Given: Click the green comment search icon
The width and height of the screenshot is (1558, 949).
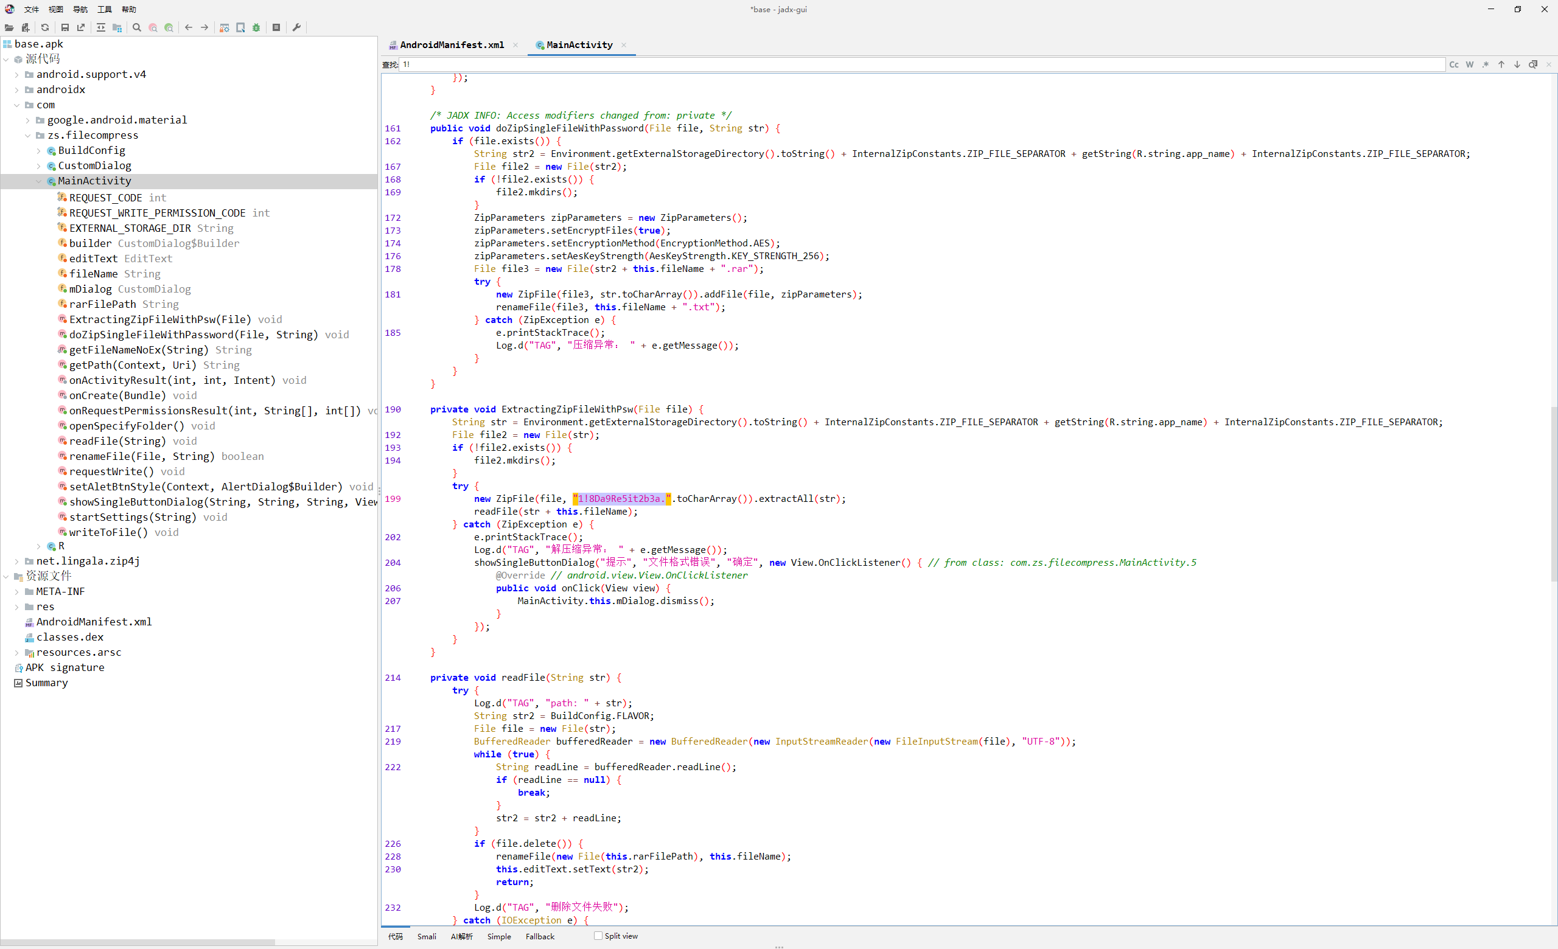Looking at the screenshot, I should [x=169, y=28].
